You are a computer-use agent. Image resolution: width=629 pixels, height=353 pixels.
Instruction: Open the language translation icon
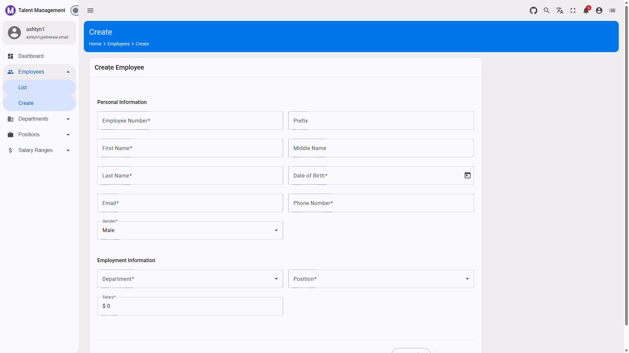point(560,10)
